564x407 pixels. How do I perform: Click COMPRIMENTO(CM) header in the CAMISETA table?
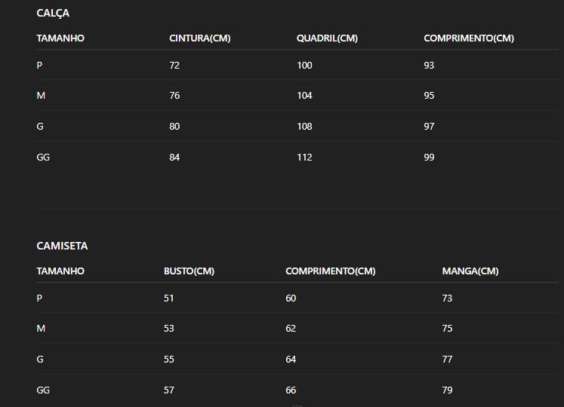[x=330, y=271]
